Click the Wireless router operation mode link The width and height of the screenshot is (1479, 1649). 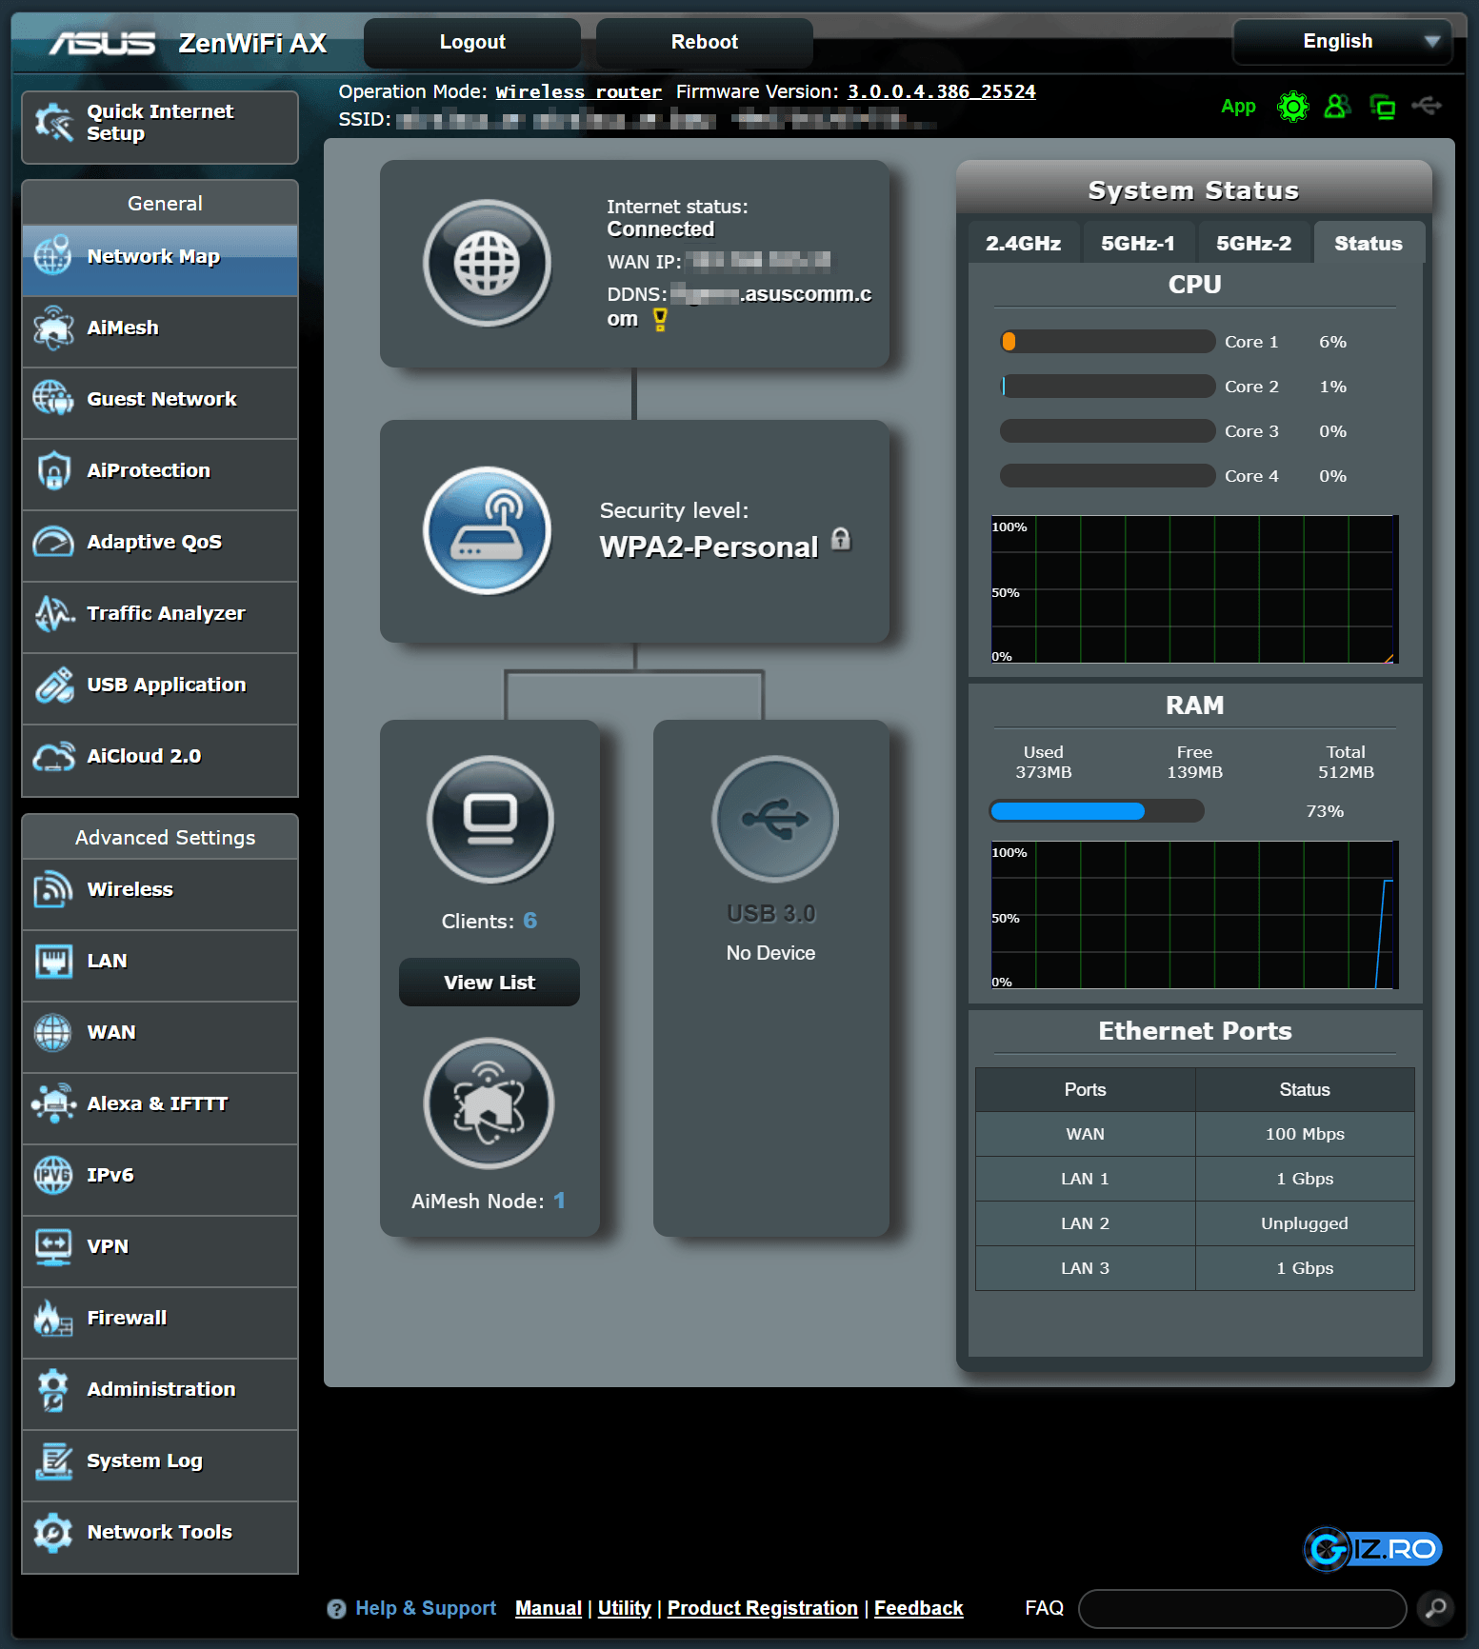click(x=578, y=92)
